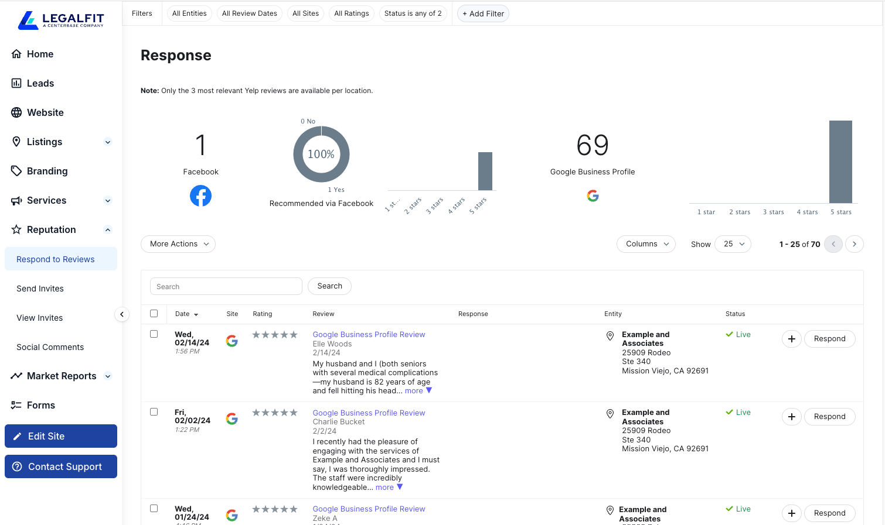Click the Google site icon in Charlie Bucket row
The image size is (885, 525).
pyautogui.click(x=232, y=418)
